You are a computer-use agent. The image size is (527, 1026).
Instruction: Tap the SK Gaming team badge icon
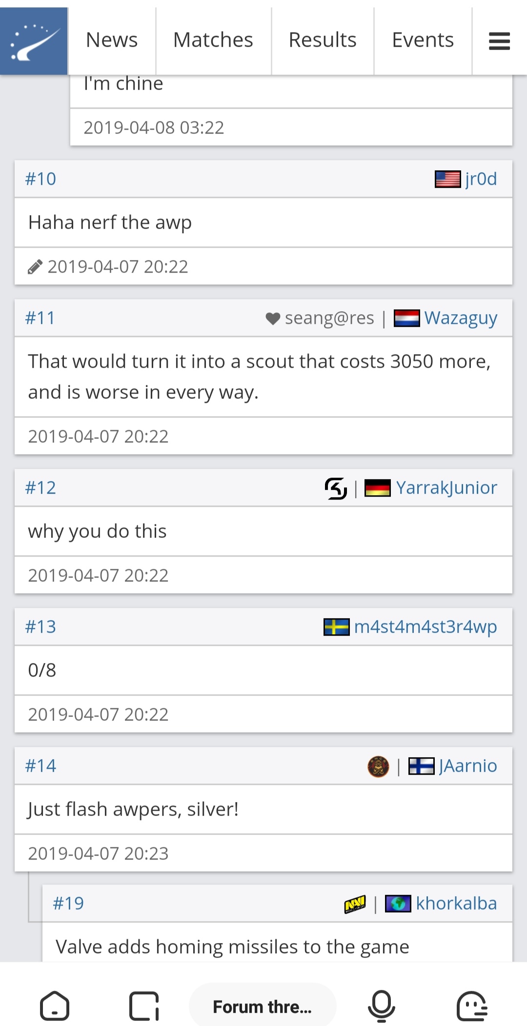tap(336, 488)
